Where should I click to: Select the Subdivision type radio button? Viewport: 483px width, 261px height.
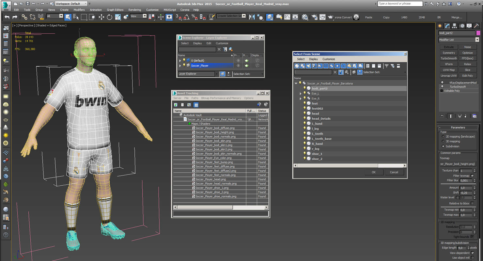443,146
